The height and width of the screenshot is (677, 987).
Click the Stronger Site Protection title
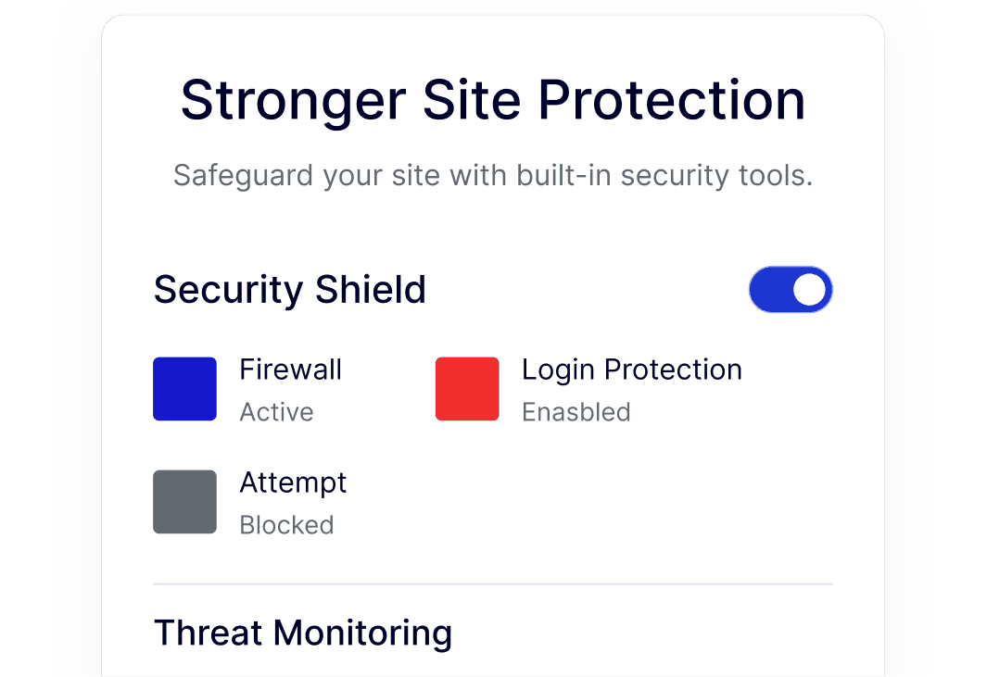493,100
